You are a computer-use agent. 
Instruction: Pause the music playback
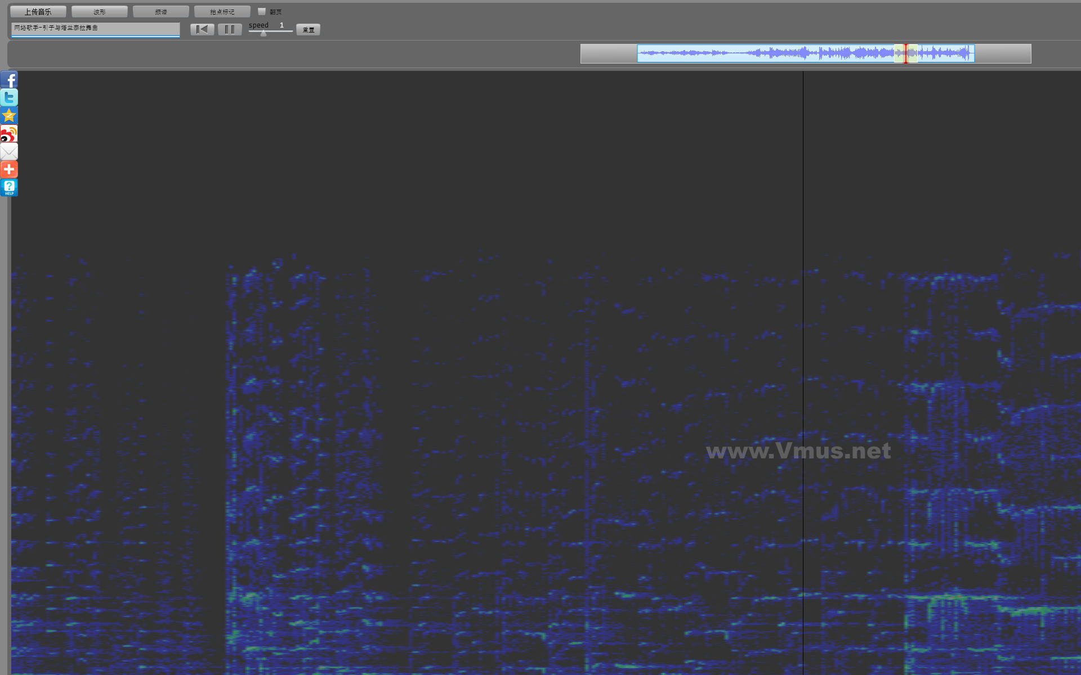pyautogui.click(x=230, y=29)
